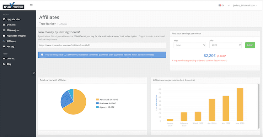The height and width of the screenshot is (137, 263).
Task: Open the Año year dropdown
Action: coord(225,45)
